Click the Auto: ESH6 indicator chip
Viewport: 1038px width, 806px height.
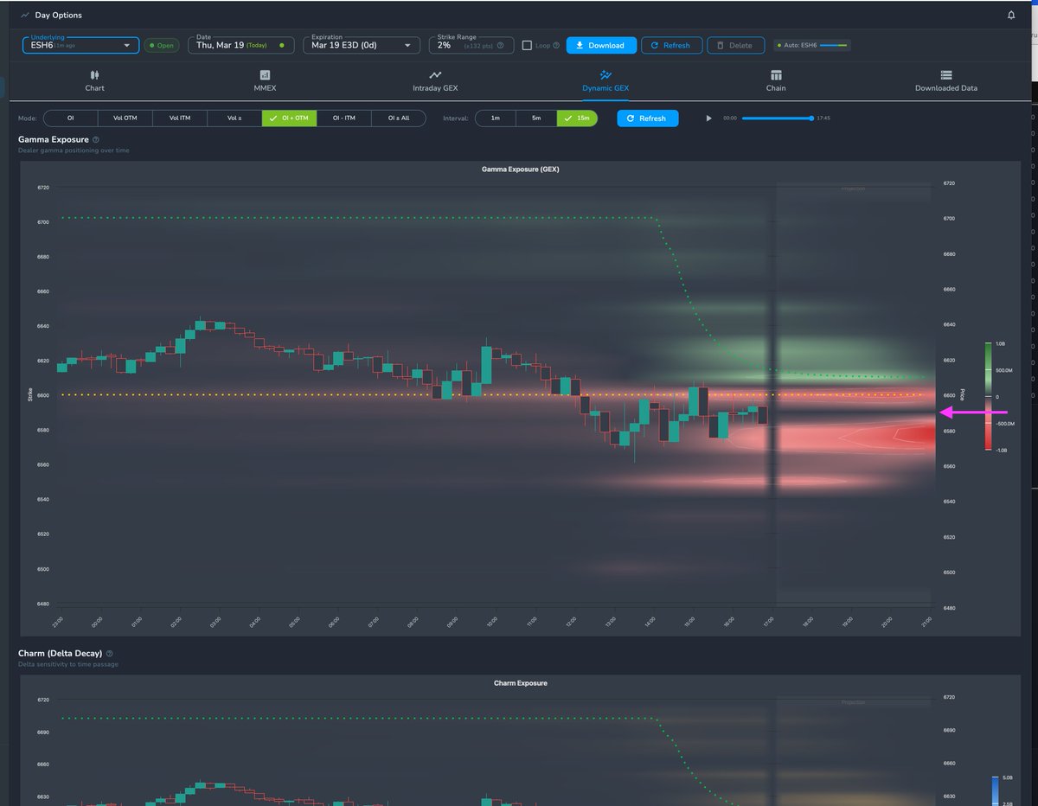812,45
